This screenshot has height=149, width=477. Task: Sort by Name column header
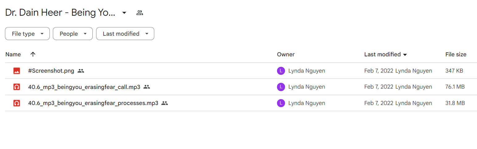click(13, 54)
